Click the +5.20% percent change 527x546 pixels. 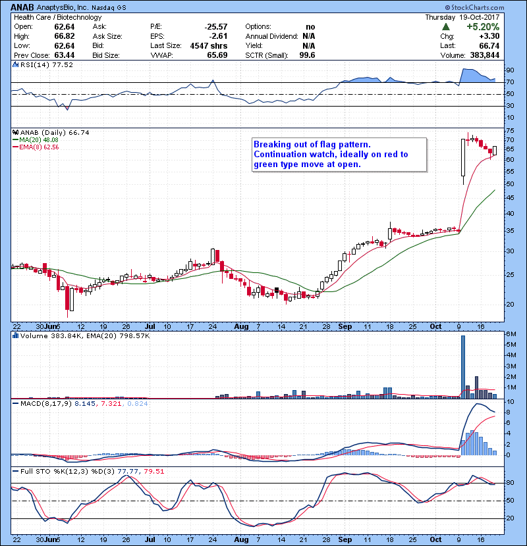click(483, 27)
